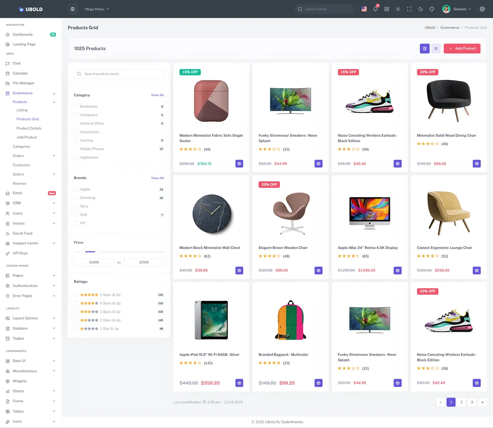Open the Mega Menu dropdown
The image size is (493, 428).
[97, 9]
